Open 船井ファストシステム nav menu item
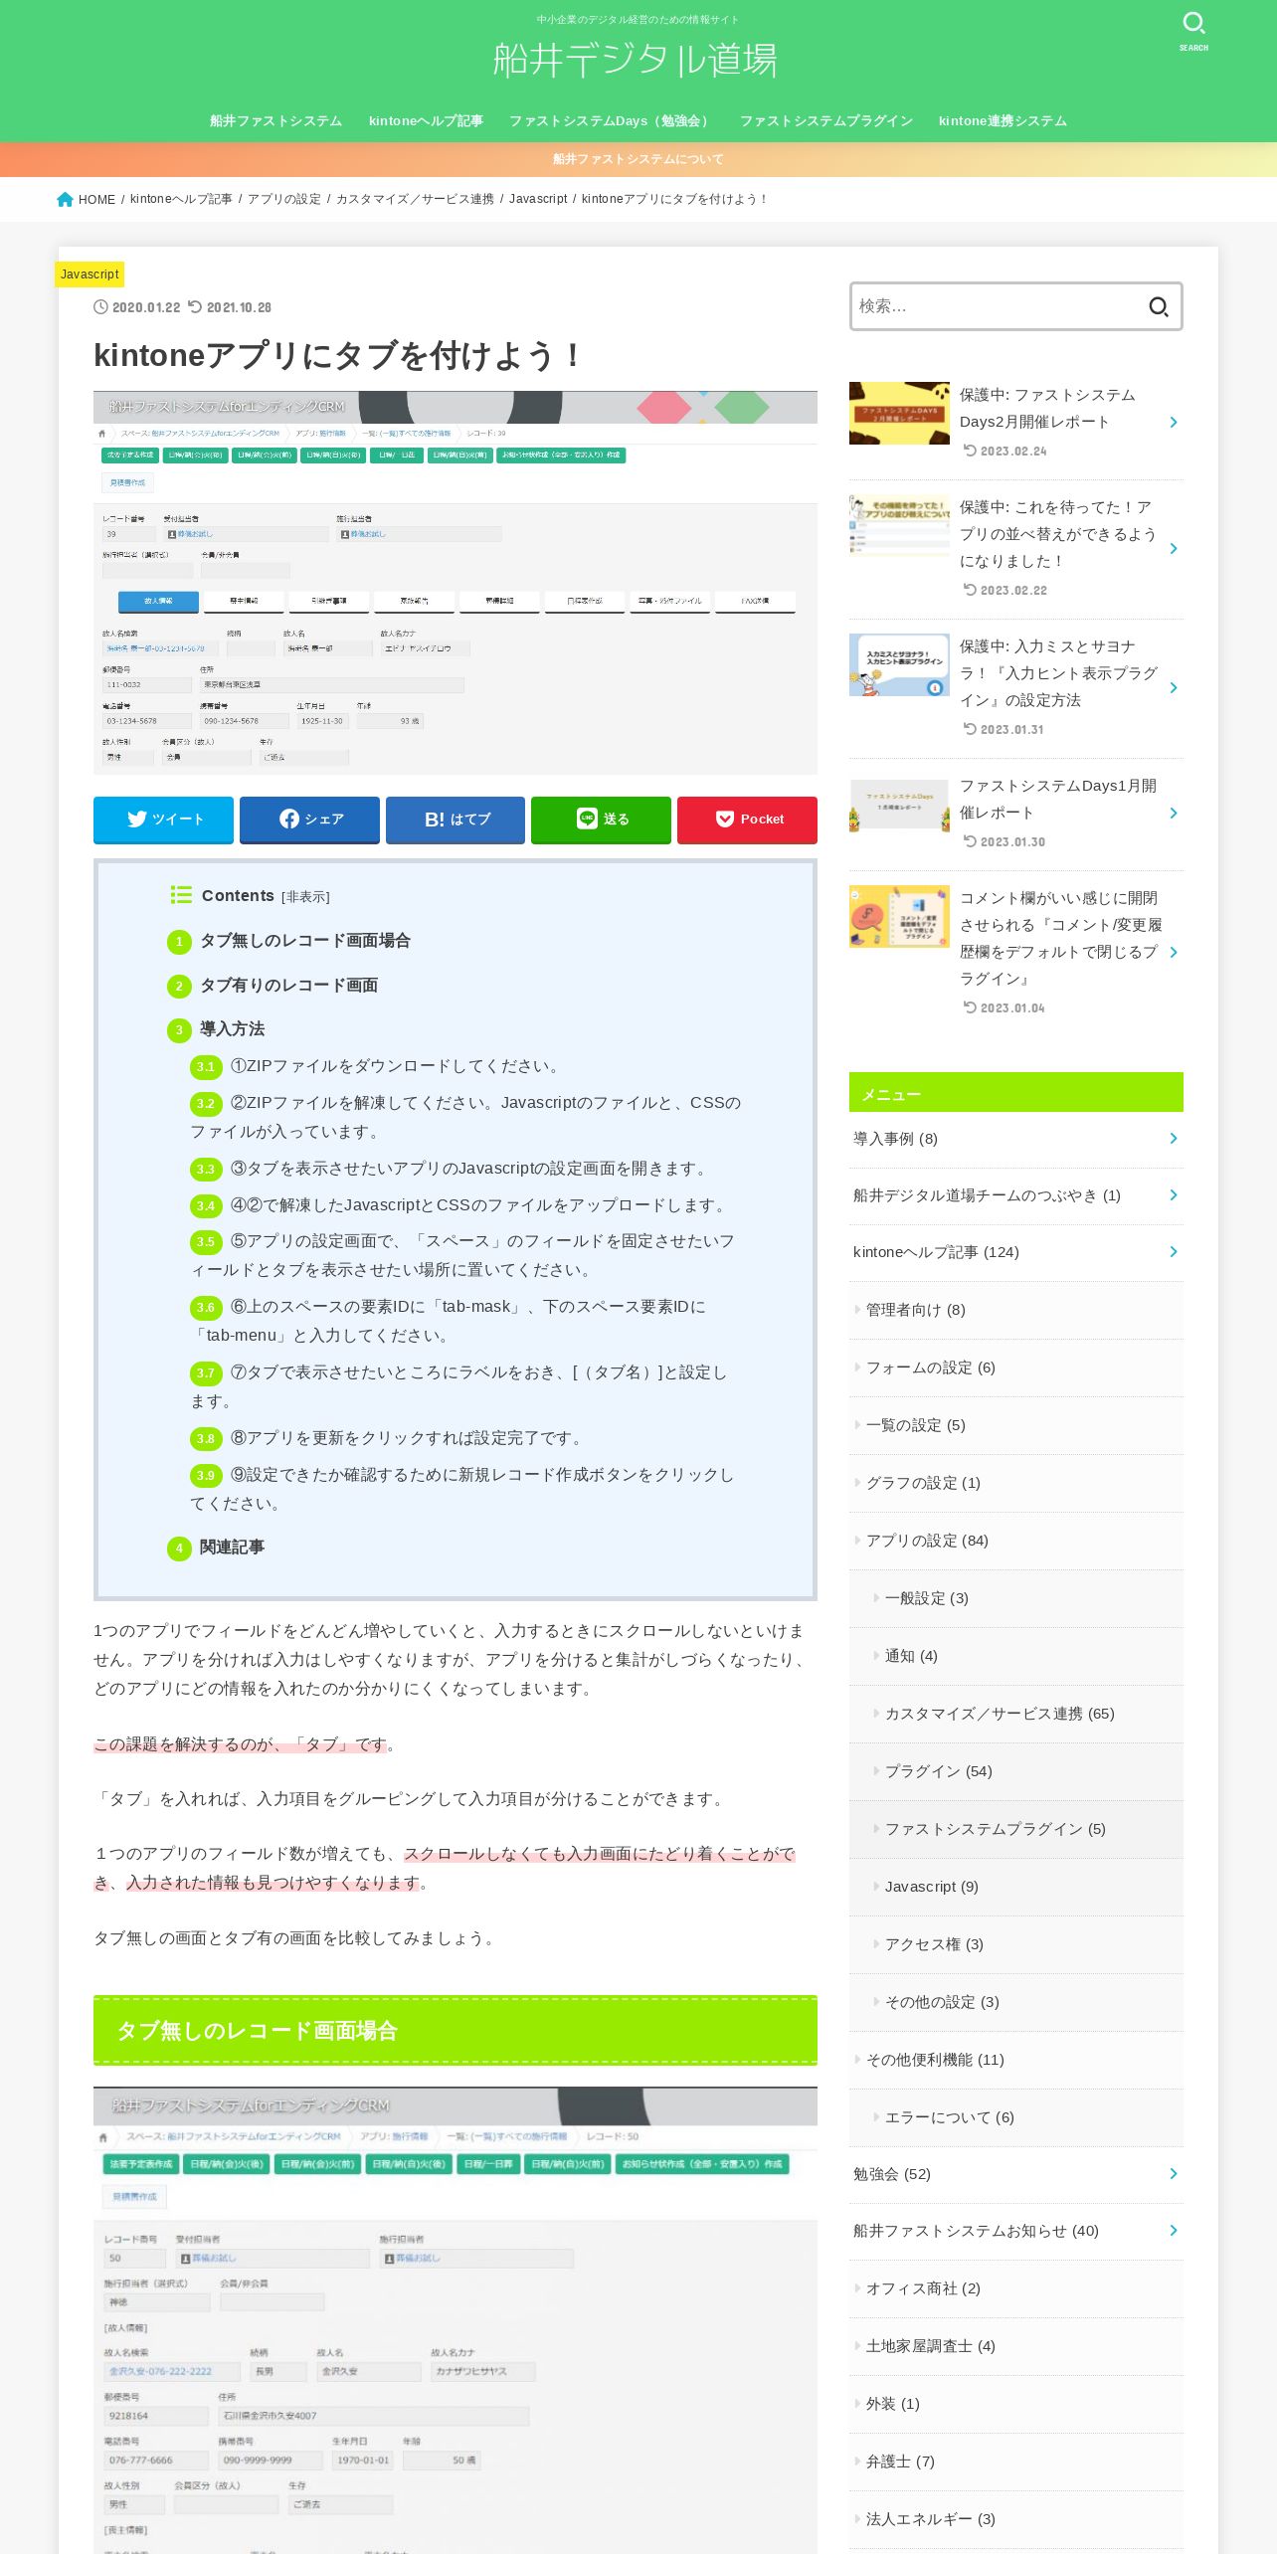The image size is (1277, 2554). pyautogui.click(x=275, y=120)
